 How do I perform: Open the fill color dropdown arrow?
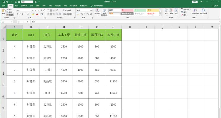(x=35, y=14)
